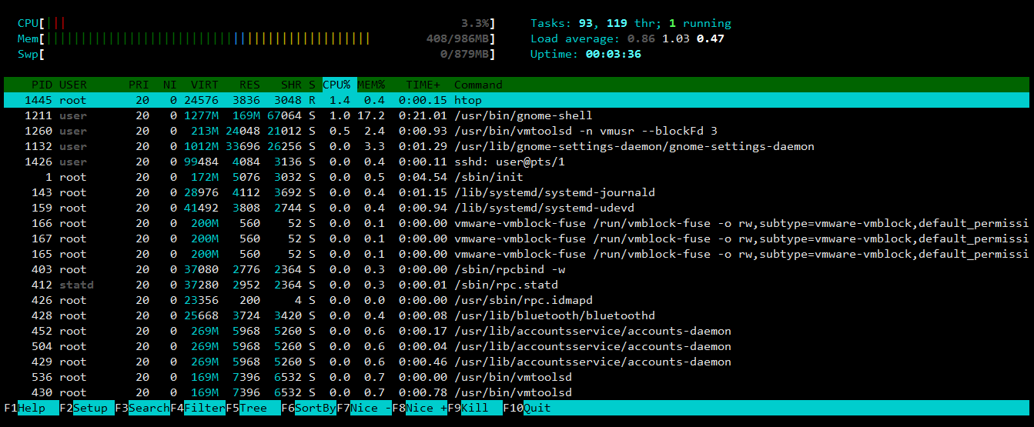
Task: Select vmware-vmblock-fuse row with PID 167
Action: 517,239
